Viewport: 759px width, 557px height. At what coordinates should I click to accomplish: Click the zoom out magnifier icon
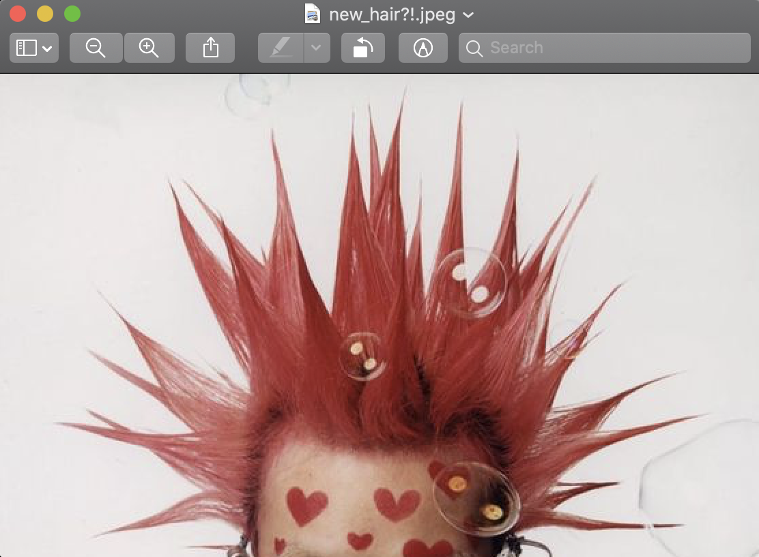click(x=96, y=48)
